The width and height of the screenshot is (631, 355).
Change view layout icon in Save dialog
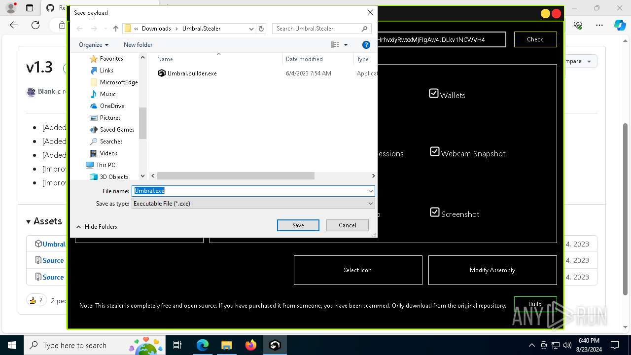[335, 45]
